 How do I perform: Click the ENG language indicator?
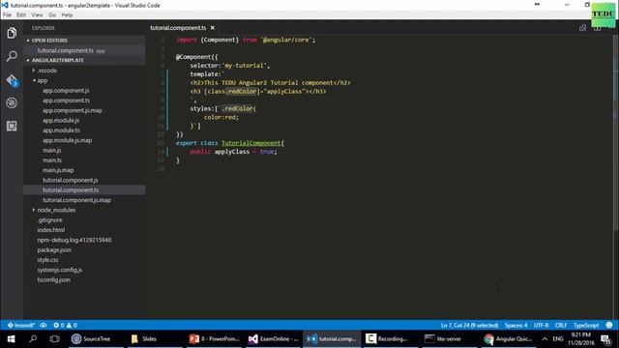click(x=558, y=339)
